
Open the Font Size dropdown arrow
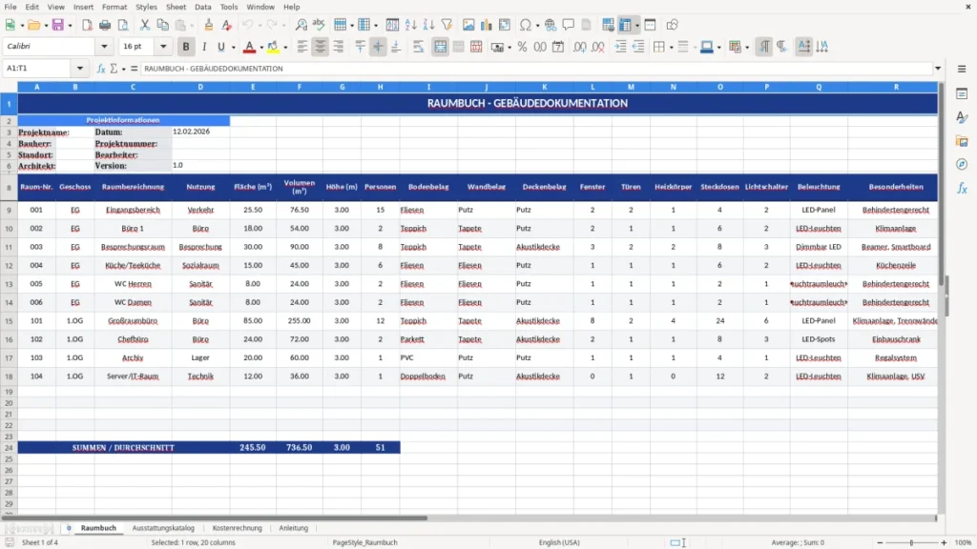point(163,46)
